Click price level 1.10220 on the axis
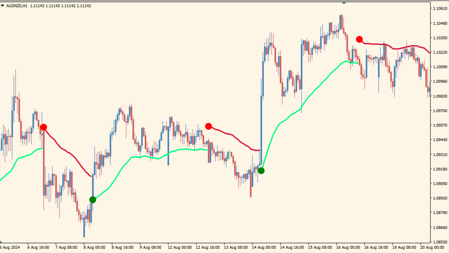Screen dimensions: 449x253 (440, 52)
